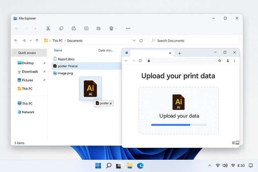Click the lock icon in browser address bar
The width and height of the screenshot is (258, 172).
click(149, 61)
